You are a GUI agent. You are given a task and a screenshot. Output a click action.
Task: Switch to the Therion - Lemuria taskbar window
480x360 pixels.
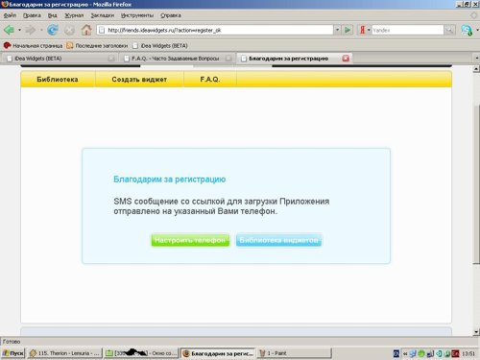pyautogui.click(x=64, y=353)
